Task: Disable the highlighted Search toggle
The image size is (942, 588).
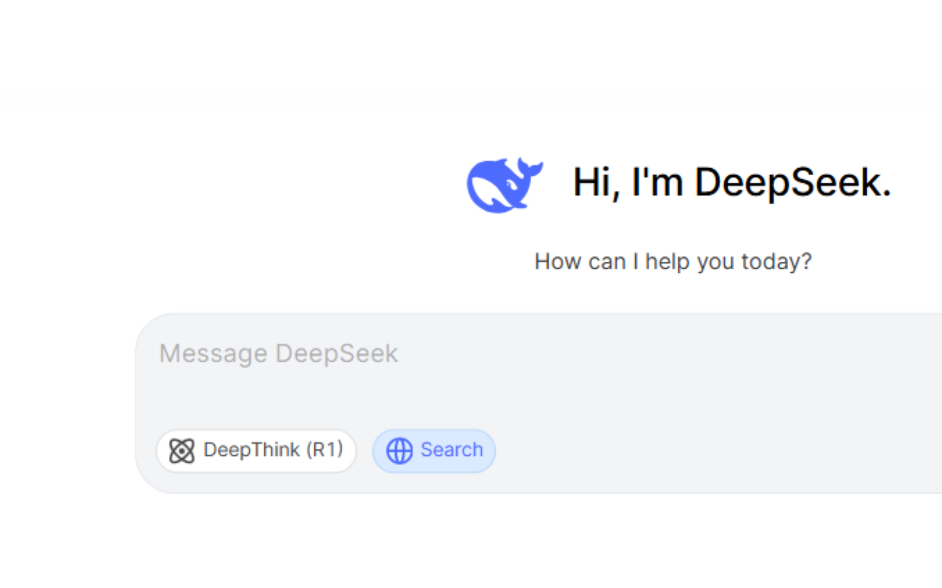Action: click(x=434, y=451)
